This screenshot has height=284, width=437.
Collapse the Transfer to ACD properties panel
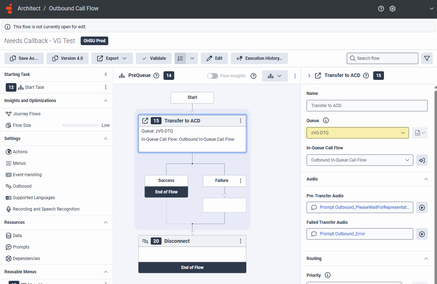[309, 76]
